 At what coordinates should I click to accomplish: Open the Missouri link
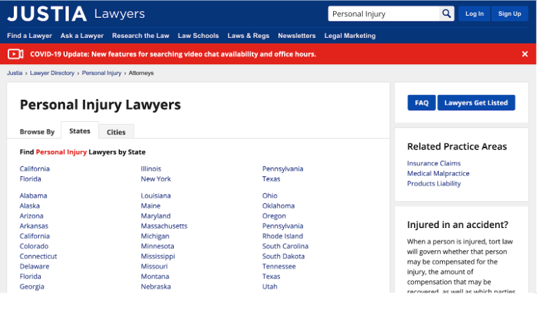[x=155, y=267]
